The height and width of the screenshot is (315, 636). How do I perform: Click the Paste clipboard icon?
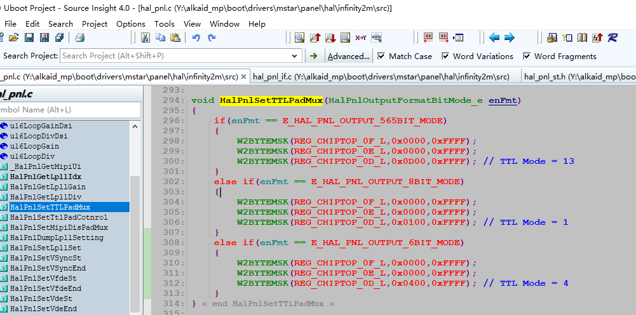[x=175, y=38]
